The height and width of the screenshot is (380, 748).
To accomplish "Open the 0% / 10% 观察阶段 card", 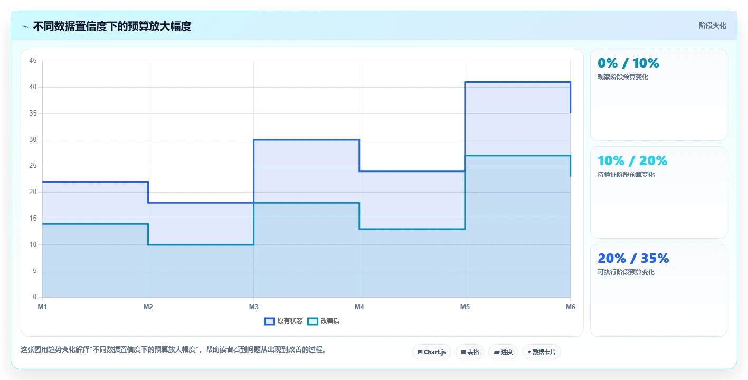I will [658, 94].
